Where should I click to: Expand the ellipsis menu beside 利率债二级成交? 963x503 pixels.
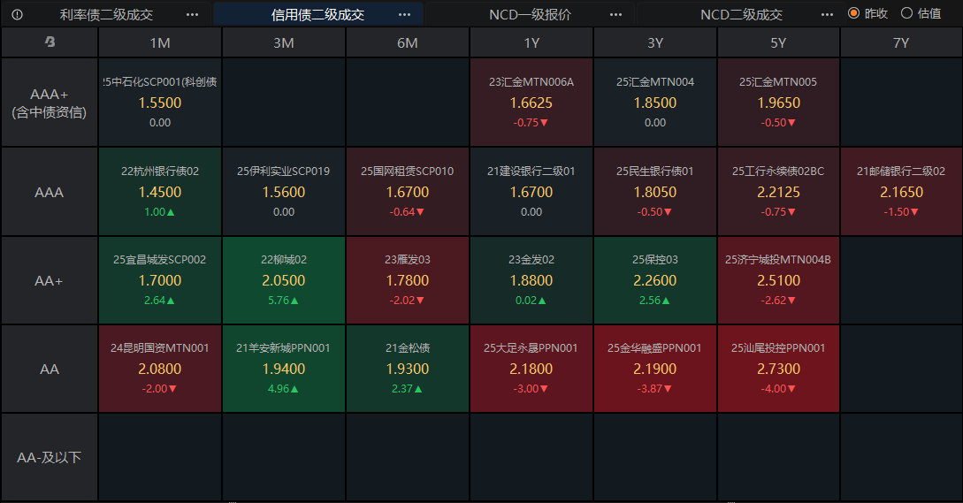point(193,14)
